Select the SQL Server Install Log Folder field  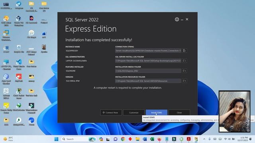tap(148, 61)
